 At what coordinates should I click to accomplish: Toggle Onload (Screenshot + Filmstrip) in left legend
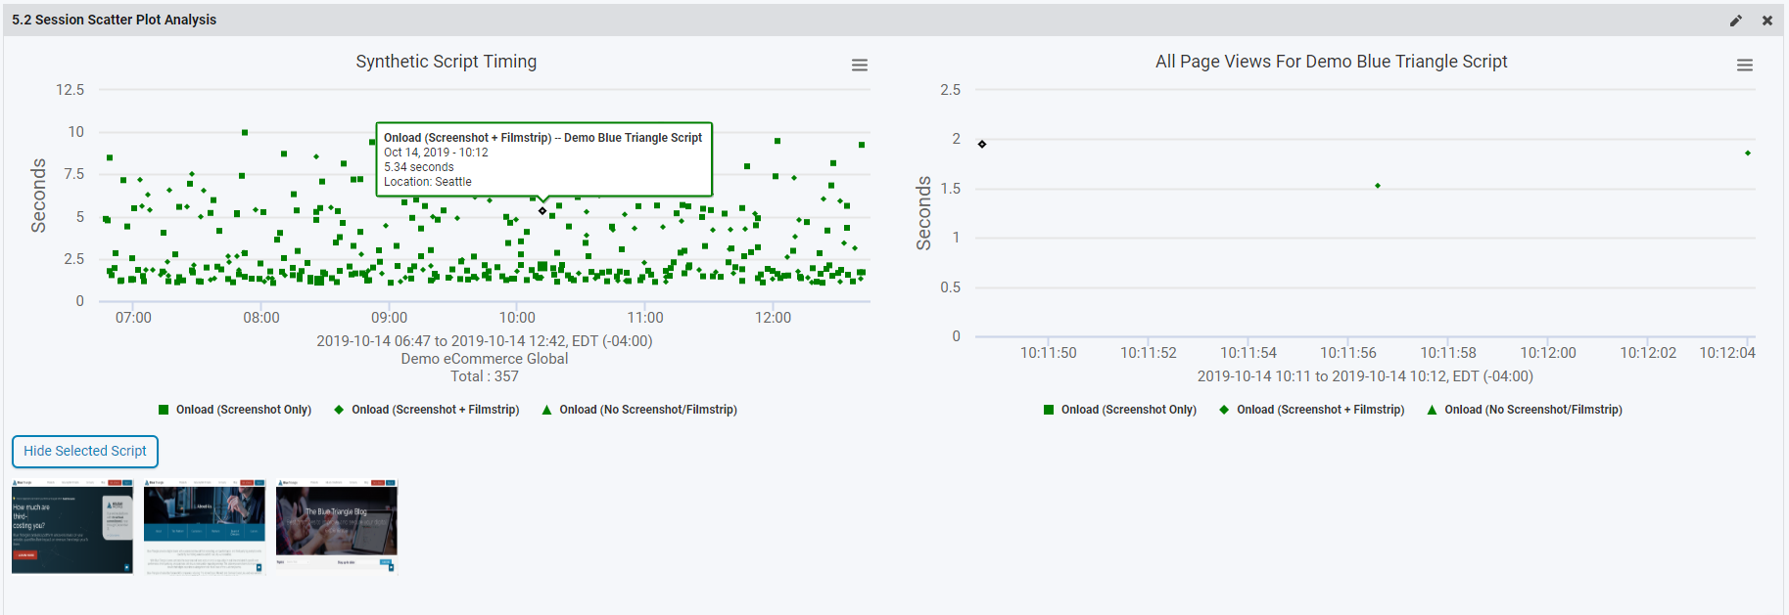point(435,410)
